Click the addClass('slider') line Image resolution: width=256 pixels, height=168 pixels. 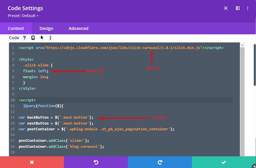coord(54,141)
